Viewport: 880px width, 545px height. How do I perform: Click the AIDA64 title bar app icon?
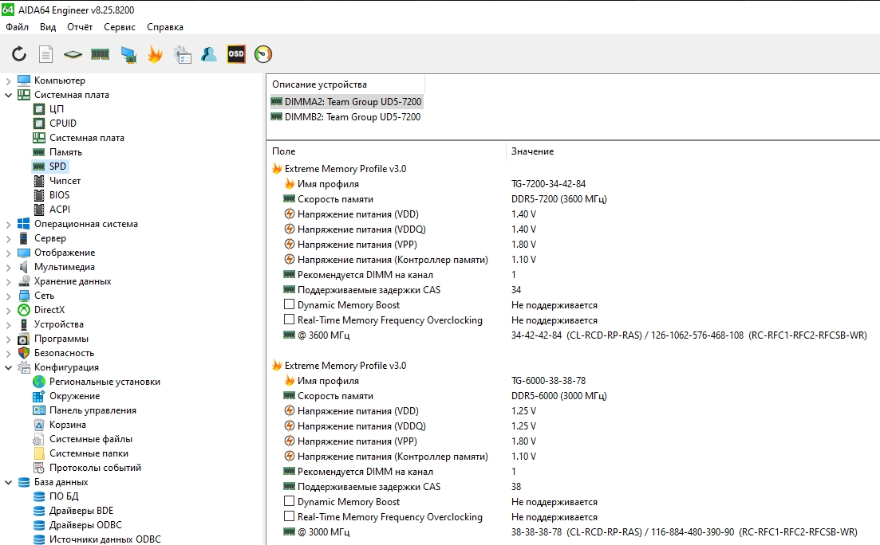[8, 10]
